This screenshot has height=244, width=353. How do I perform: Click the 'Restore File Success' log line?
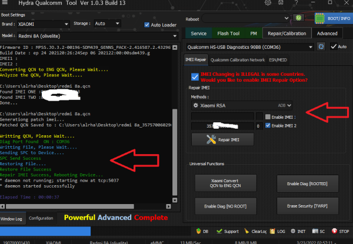coord(26,169)
